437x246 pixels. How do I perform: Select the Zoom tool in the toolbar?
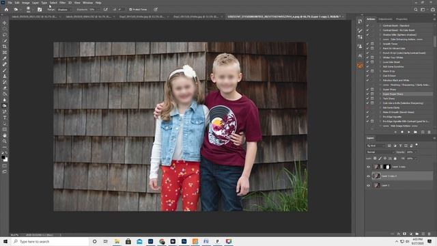pyautogui.click(x=5, y=141)
